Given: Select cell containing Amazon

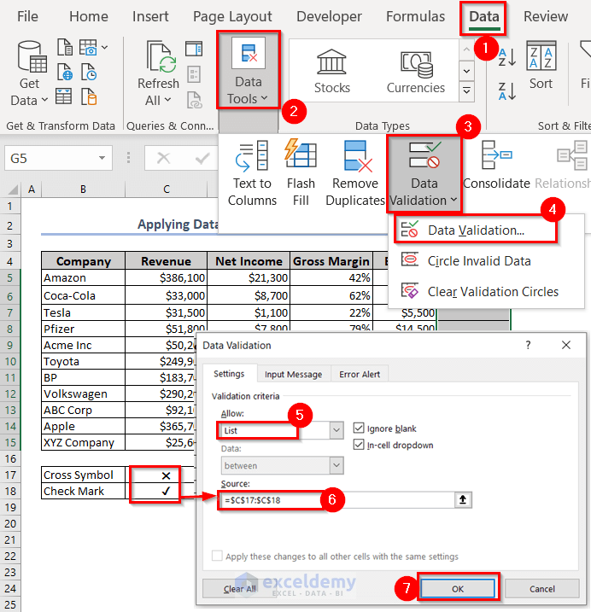Looking at the screenshot, I should 83,278.
